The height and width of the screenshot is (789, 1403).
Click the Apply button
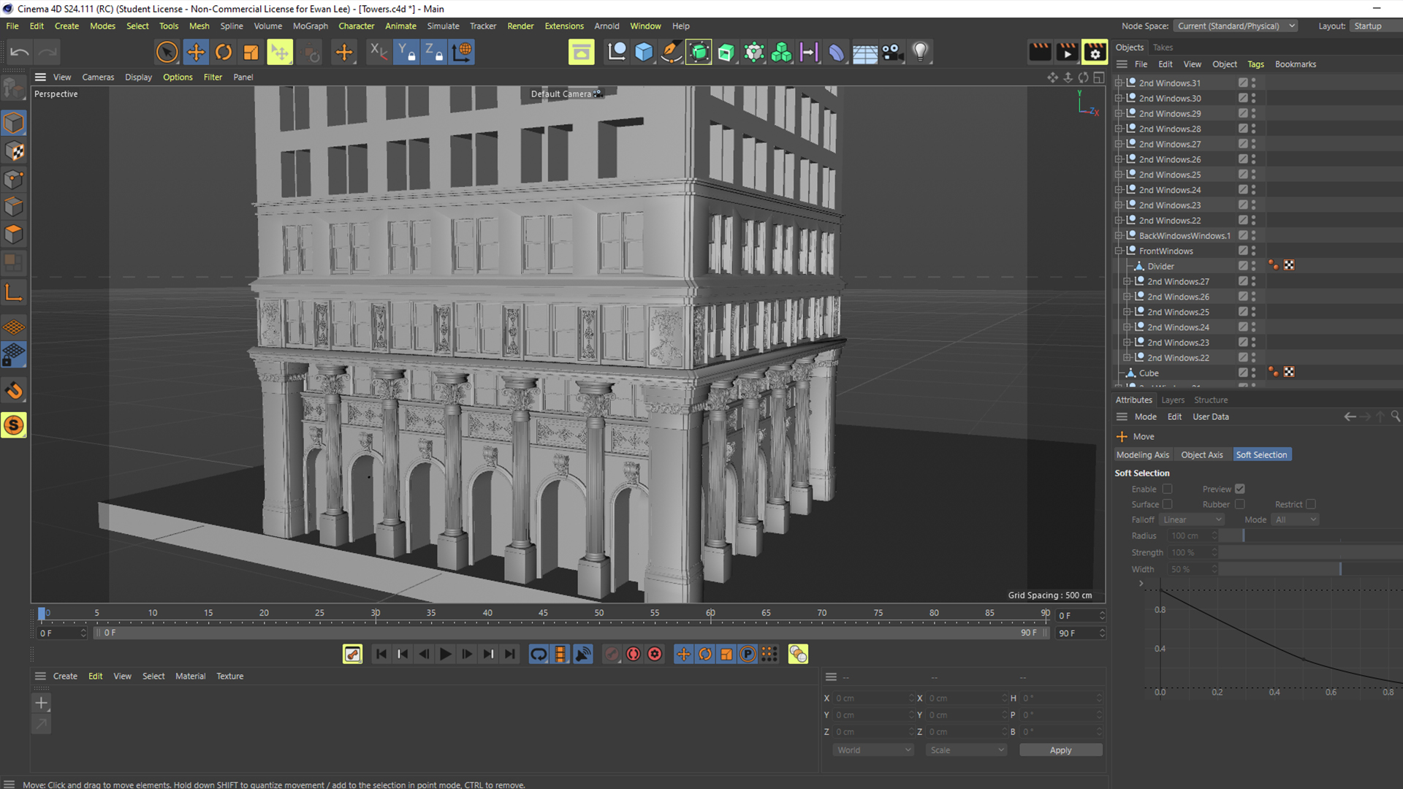[1060, 750]
